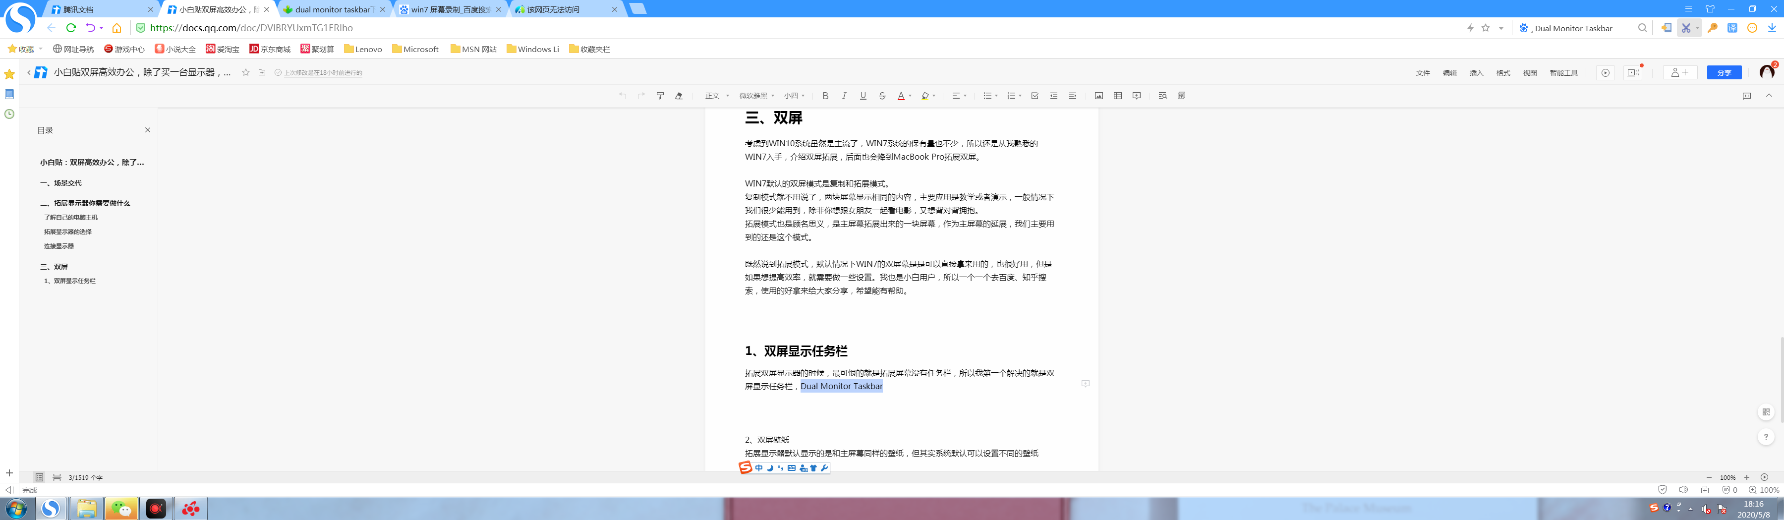Open find and replace icon
Viewport: 1784px width, 520px height.
(x=1162, y=96)
